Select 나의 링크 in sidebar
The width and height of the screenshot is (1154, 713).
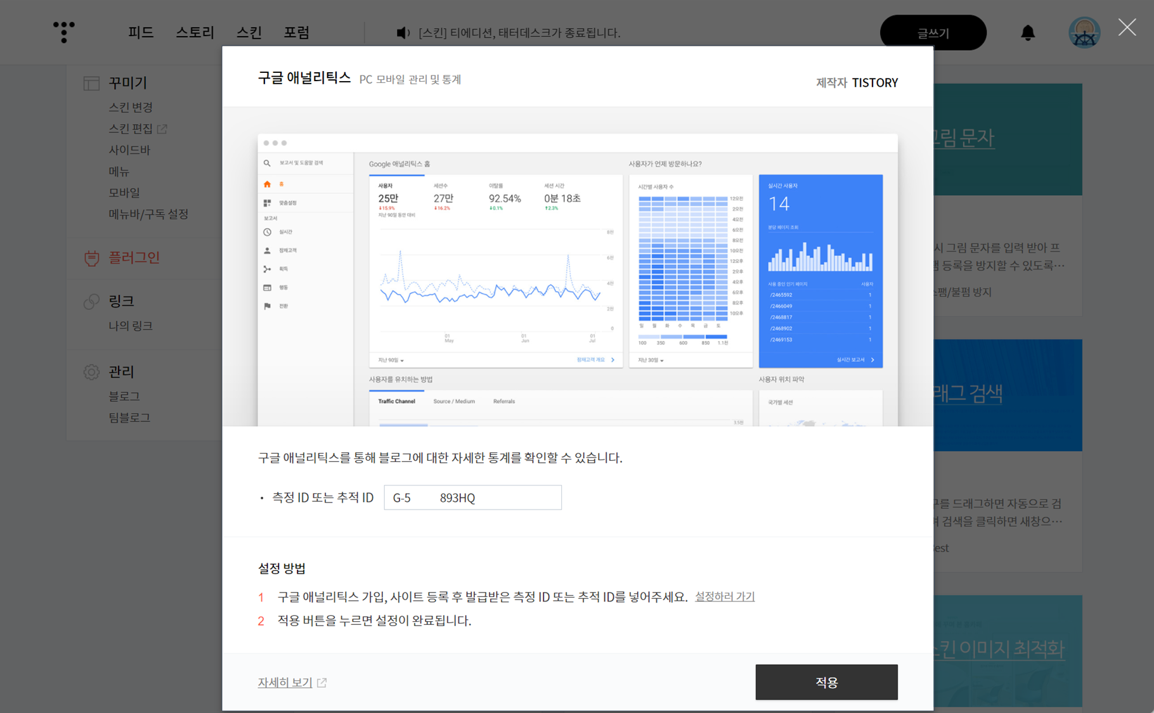pos(131,326)
